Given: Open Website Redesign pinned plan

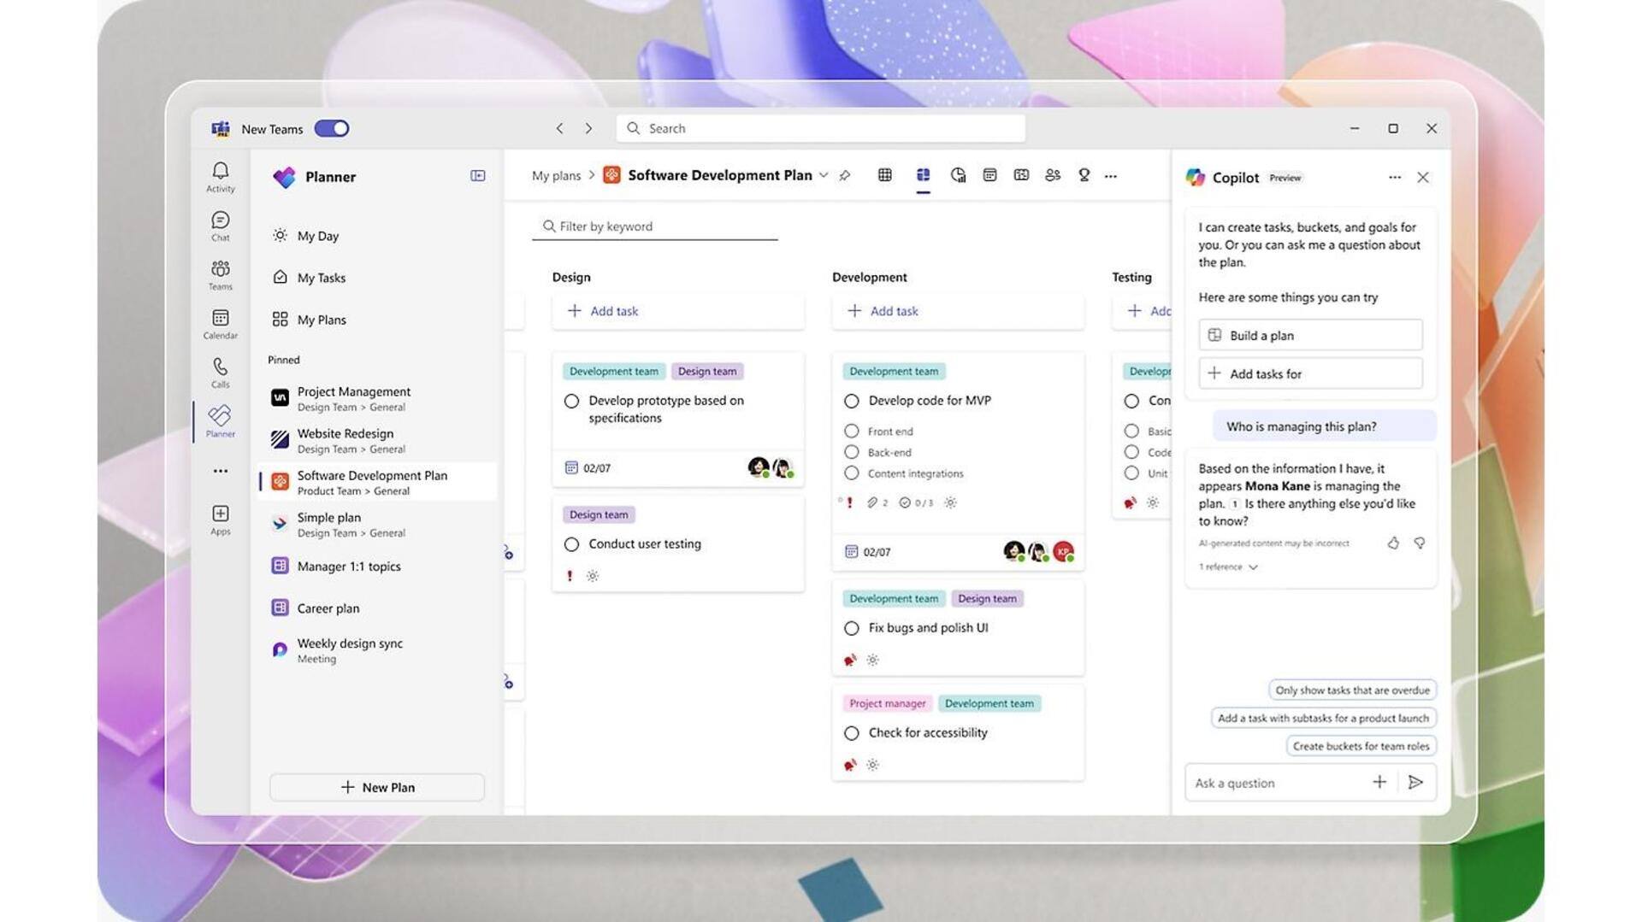Looking at the screenshot, I should 377,440.
